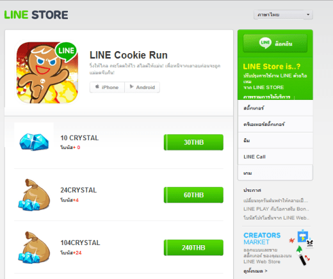The height and width of the screenshot is (279, 333).
Task: Click the Apple icon on iPhone button
Action: coord(97,86)
